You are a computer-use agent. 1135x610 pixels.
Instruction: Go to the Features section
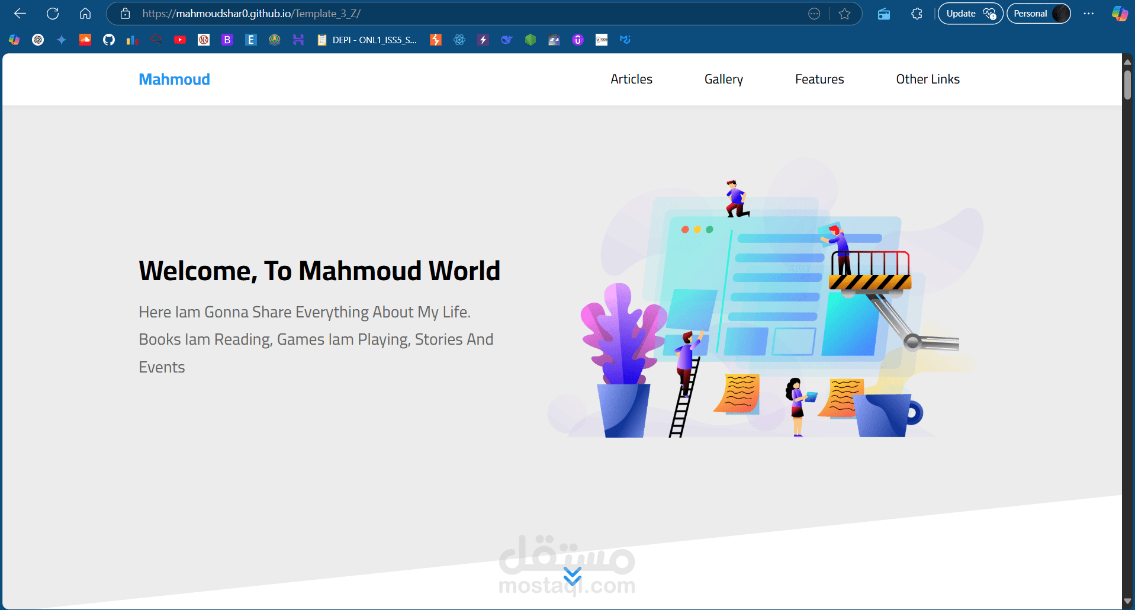click(819, 79)
